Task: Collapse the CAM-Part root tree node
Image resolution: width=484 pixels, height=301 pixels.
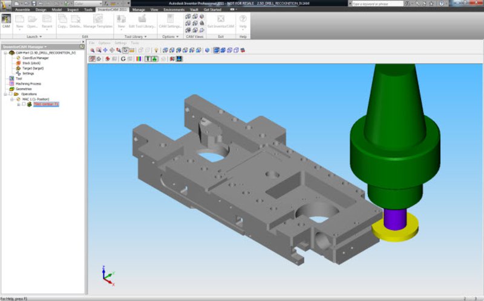Action: (x=5, y=52)
